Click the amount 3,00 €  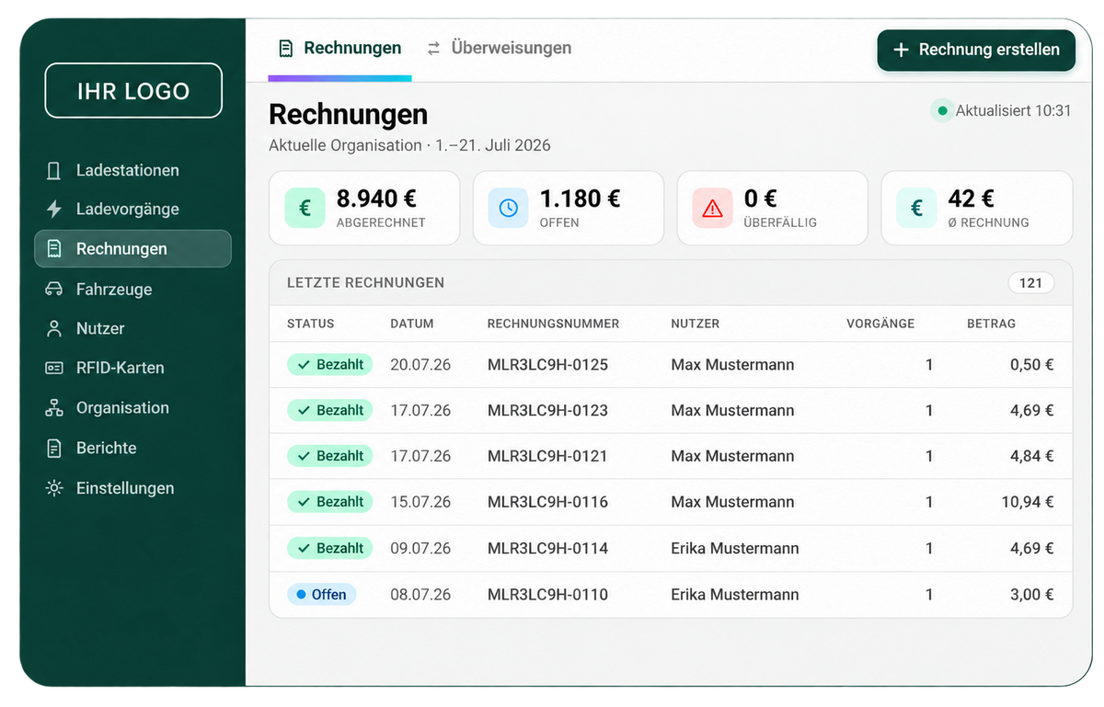[1032, 595]
